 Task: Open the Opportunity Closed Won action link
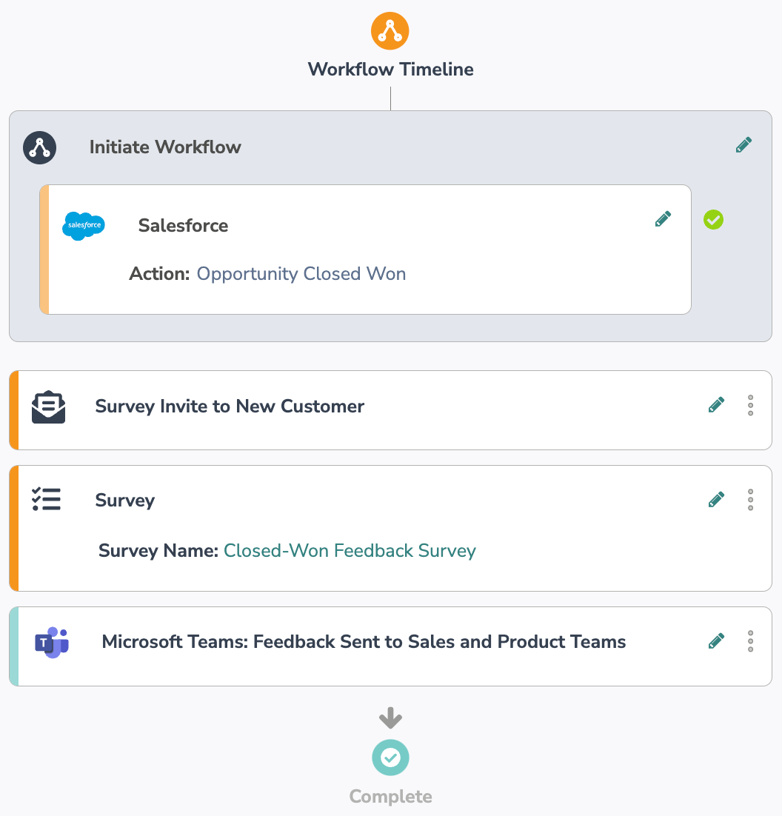(301, 274)
